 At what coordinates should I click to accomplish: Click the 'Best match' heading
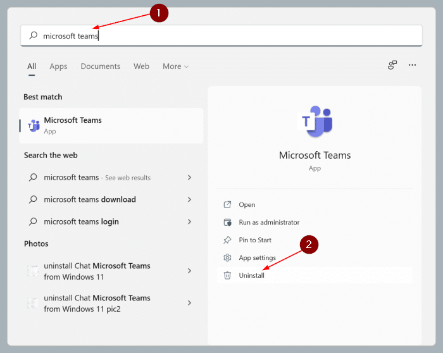[x=43, y=97]
